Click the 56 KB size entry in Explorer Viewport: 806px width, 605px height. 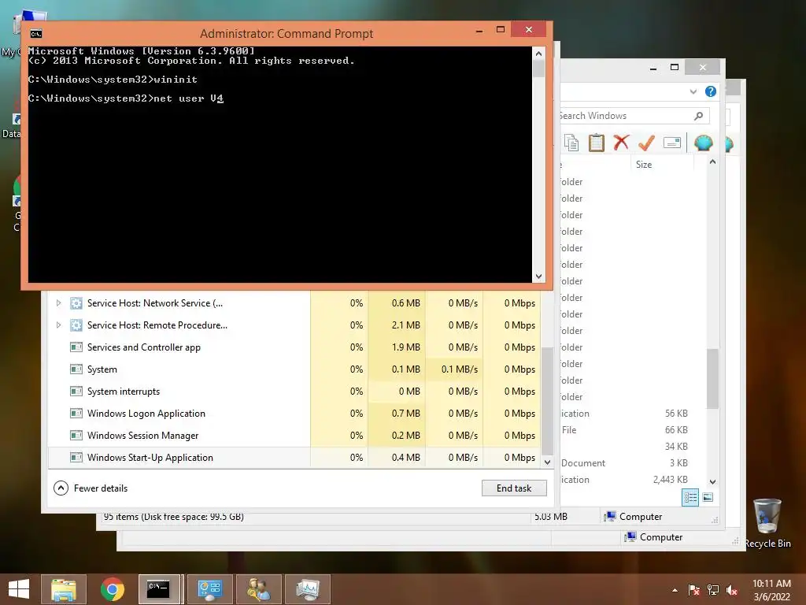(x=676, y=413)
